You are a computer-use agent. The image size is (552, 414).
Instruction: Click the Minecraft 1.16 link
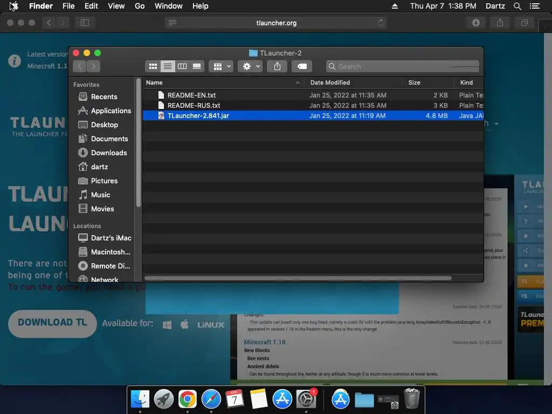tap(265, 342)
